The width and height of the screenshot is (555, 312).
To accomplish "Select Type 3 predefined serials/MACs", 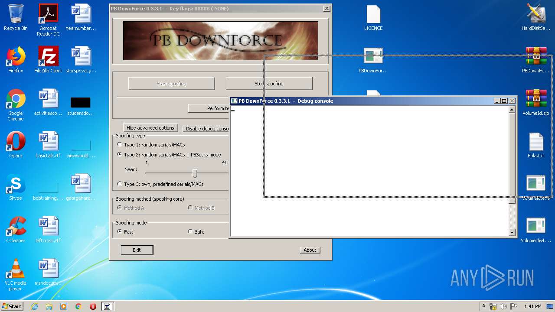I will tap(160, 184).
